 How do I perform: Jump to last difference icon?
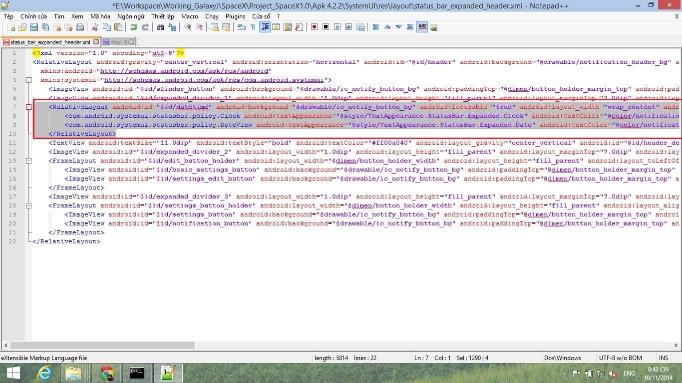click(410, 27)
